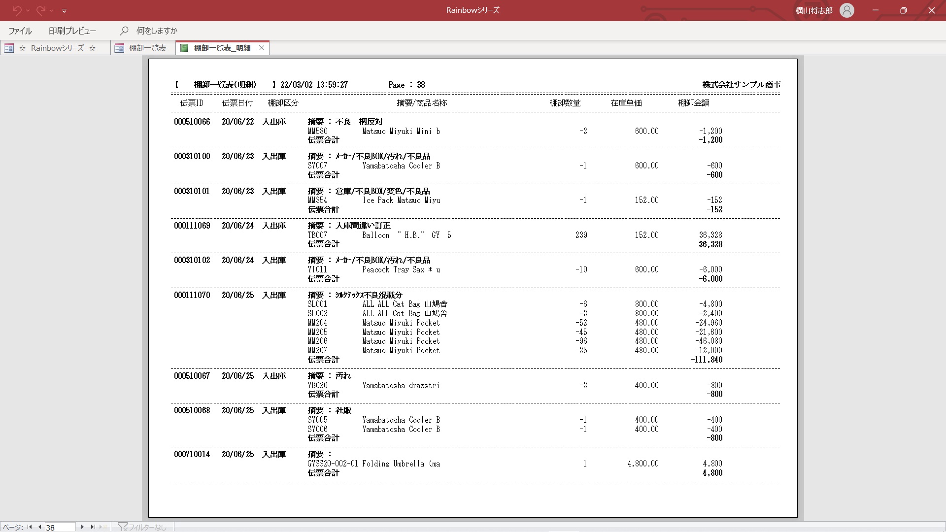Click the Redo arrow icon
The height and width of the screenshot is (532, 946).
click(x=40, y=10)
